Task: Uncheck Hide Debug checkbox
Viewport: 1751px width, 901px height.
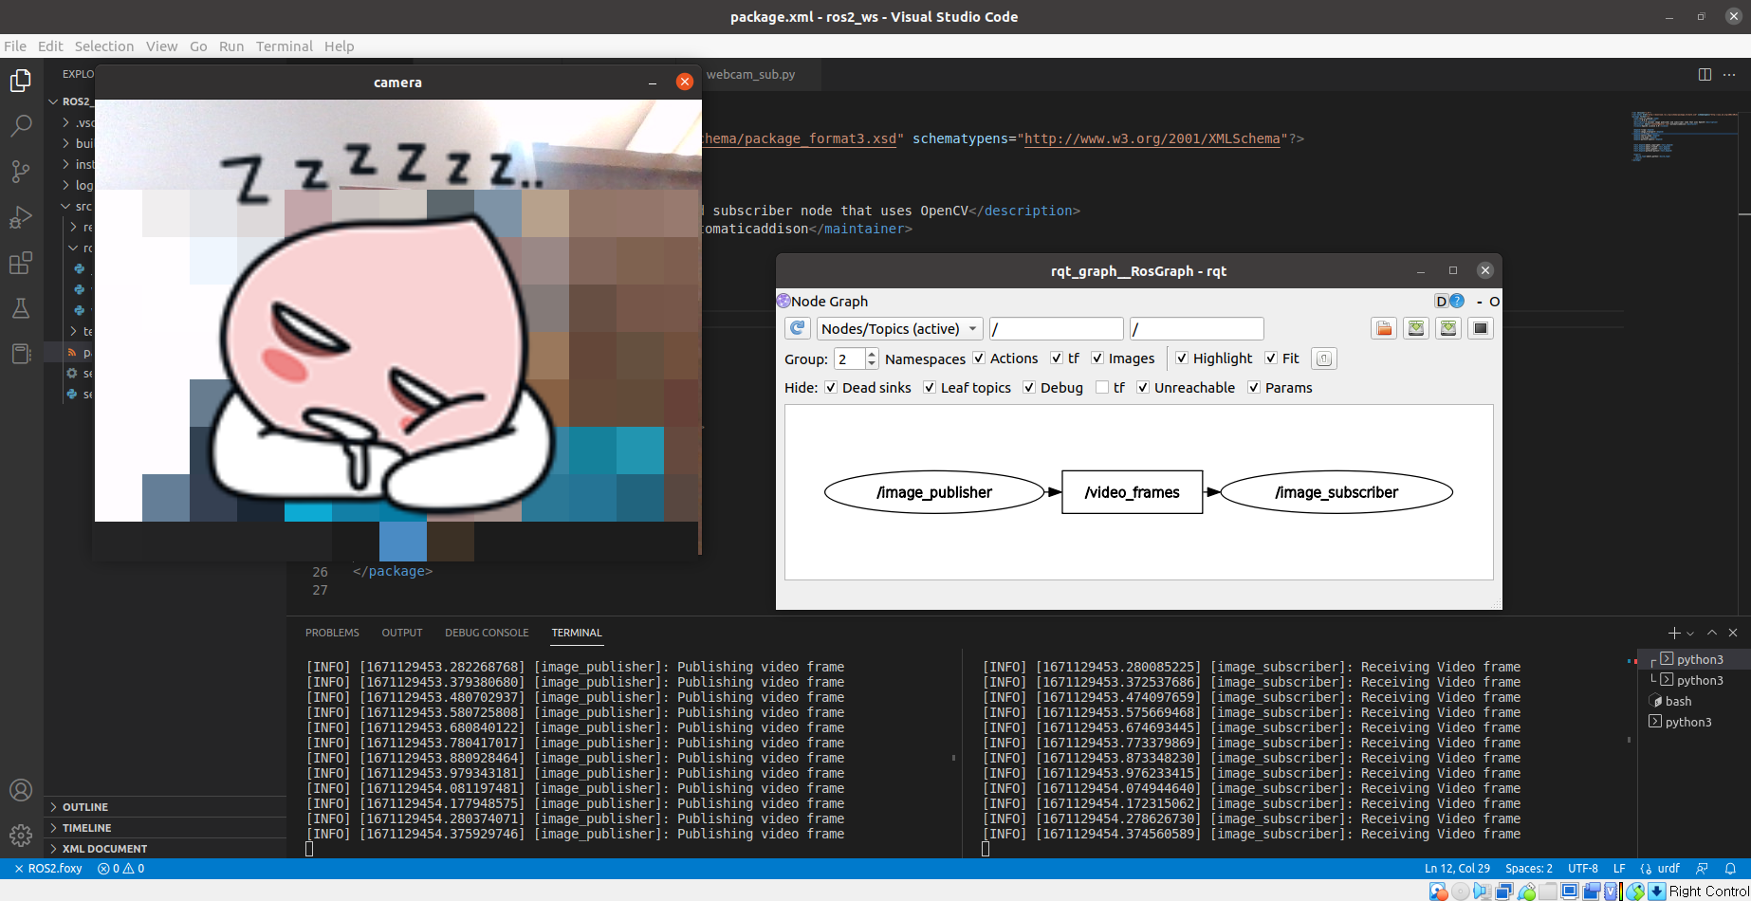Action: [1029, 388]
